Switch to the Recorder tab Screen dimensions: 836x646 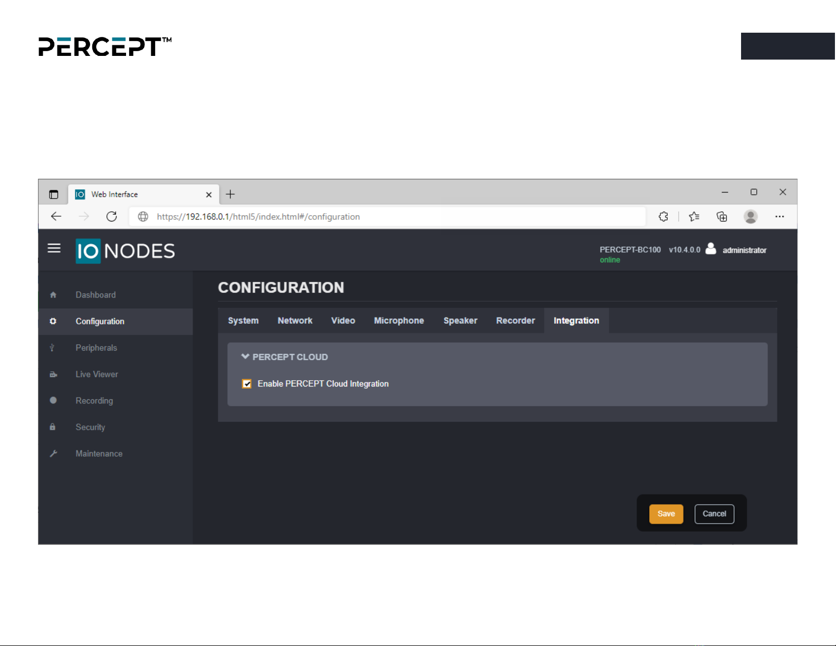[515, 321]
